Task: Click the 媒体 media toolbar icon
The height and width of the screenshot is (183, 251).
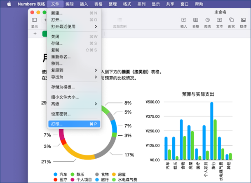Action: (x=243, y=20)
